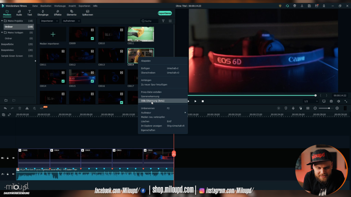Select the C0009 timeline clip
Viewport: 351px width, 197px height.
(34, 158)
